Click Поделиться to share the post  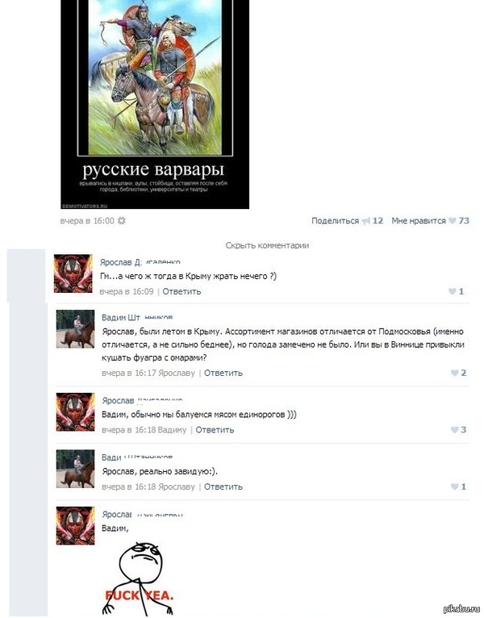335,221
